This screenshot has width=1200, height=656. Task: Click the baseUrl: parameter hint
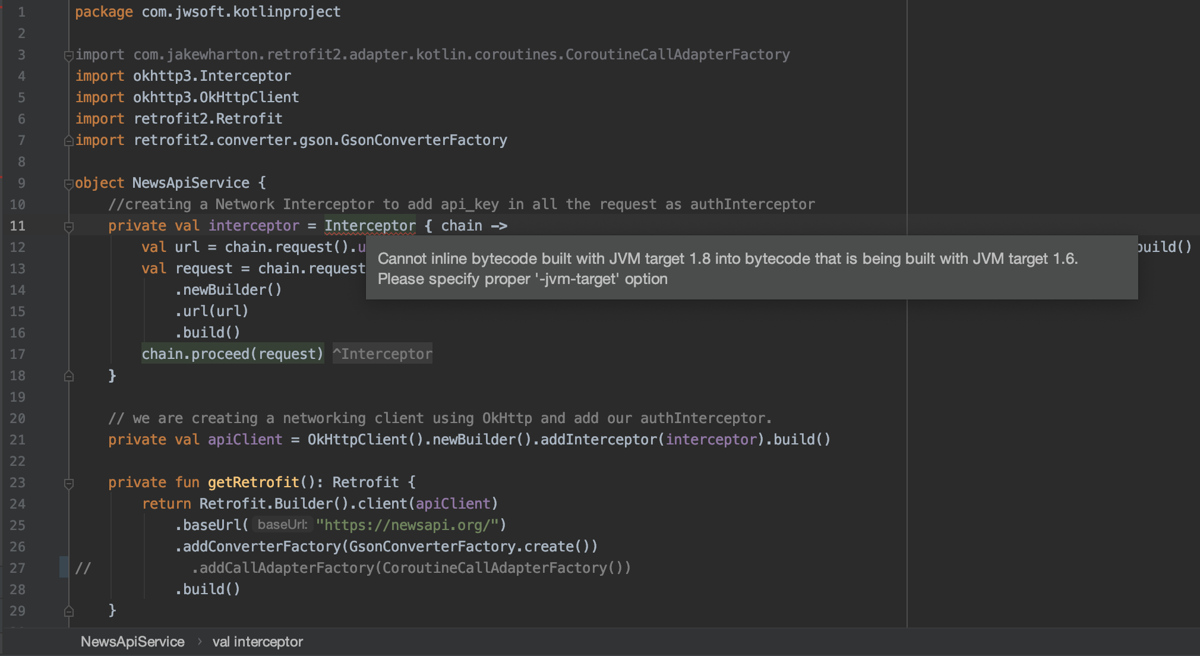(282, 525)
